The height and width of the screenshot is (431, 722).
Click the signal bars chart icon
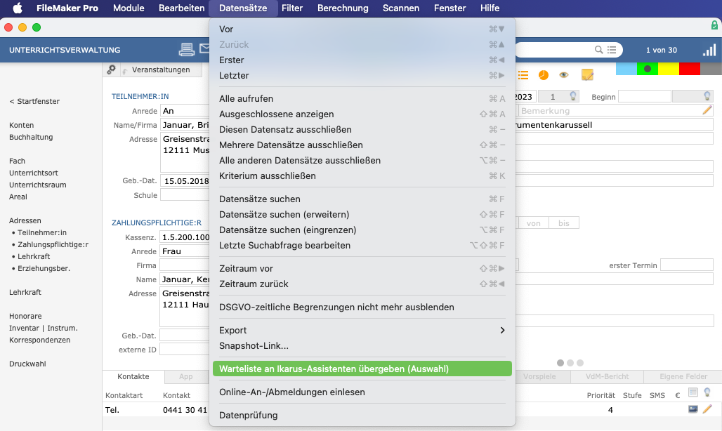tap(709, 50)
